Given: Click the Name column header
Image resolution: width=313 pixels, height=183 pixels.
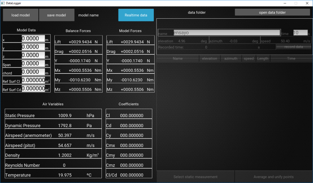Looking at the screenshot, I should pos(178,59).
